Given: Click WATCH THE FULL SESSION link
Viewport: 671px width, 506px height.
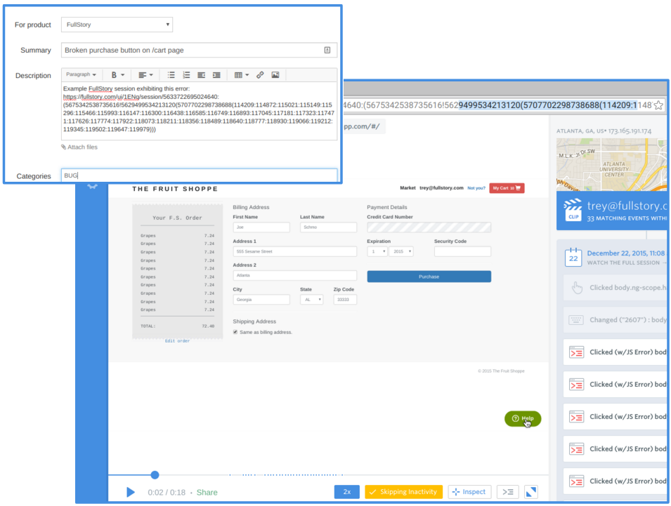Looking at the screenshot, I should click(626, 263).
